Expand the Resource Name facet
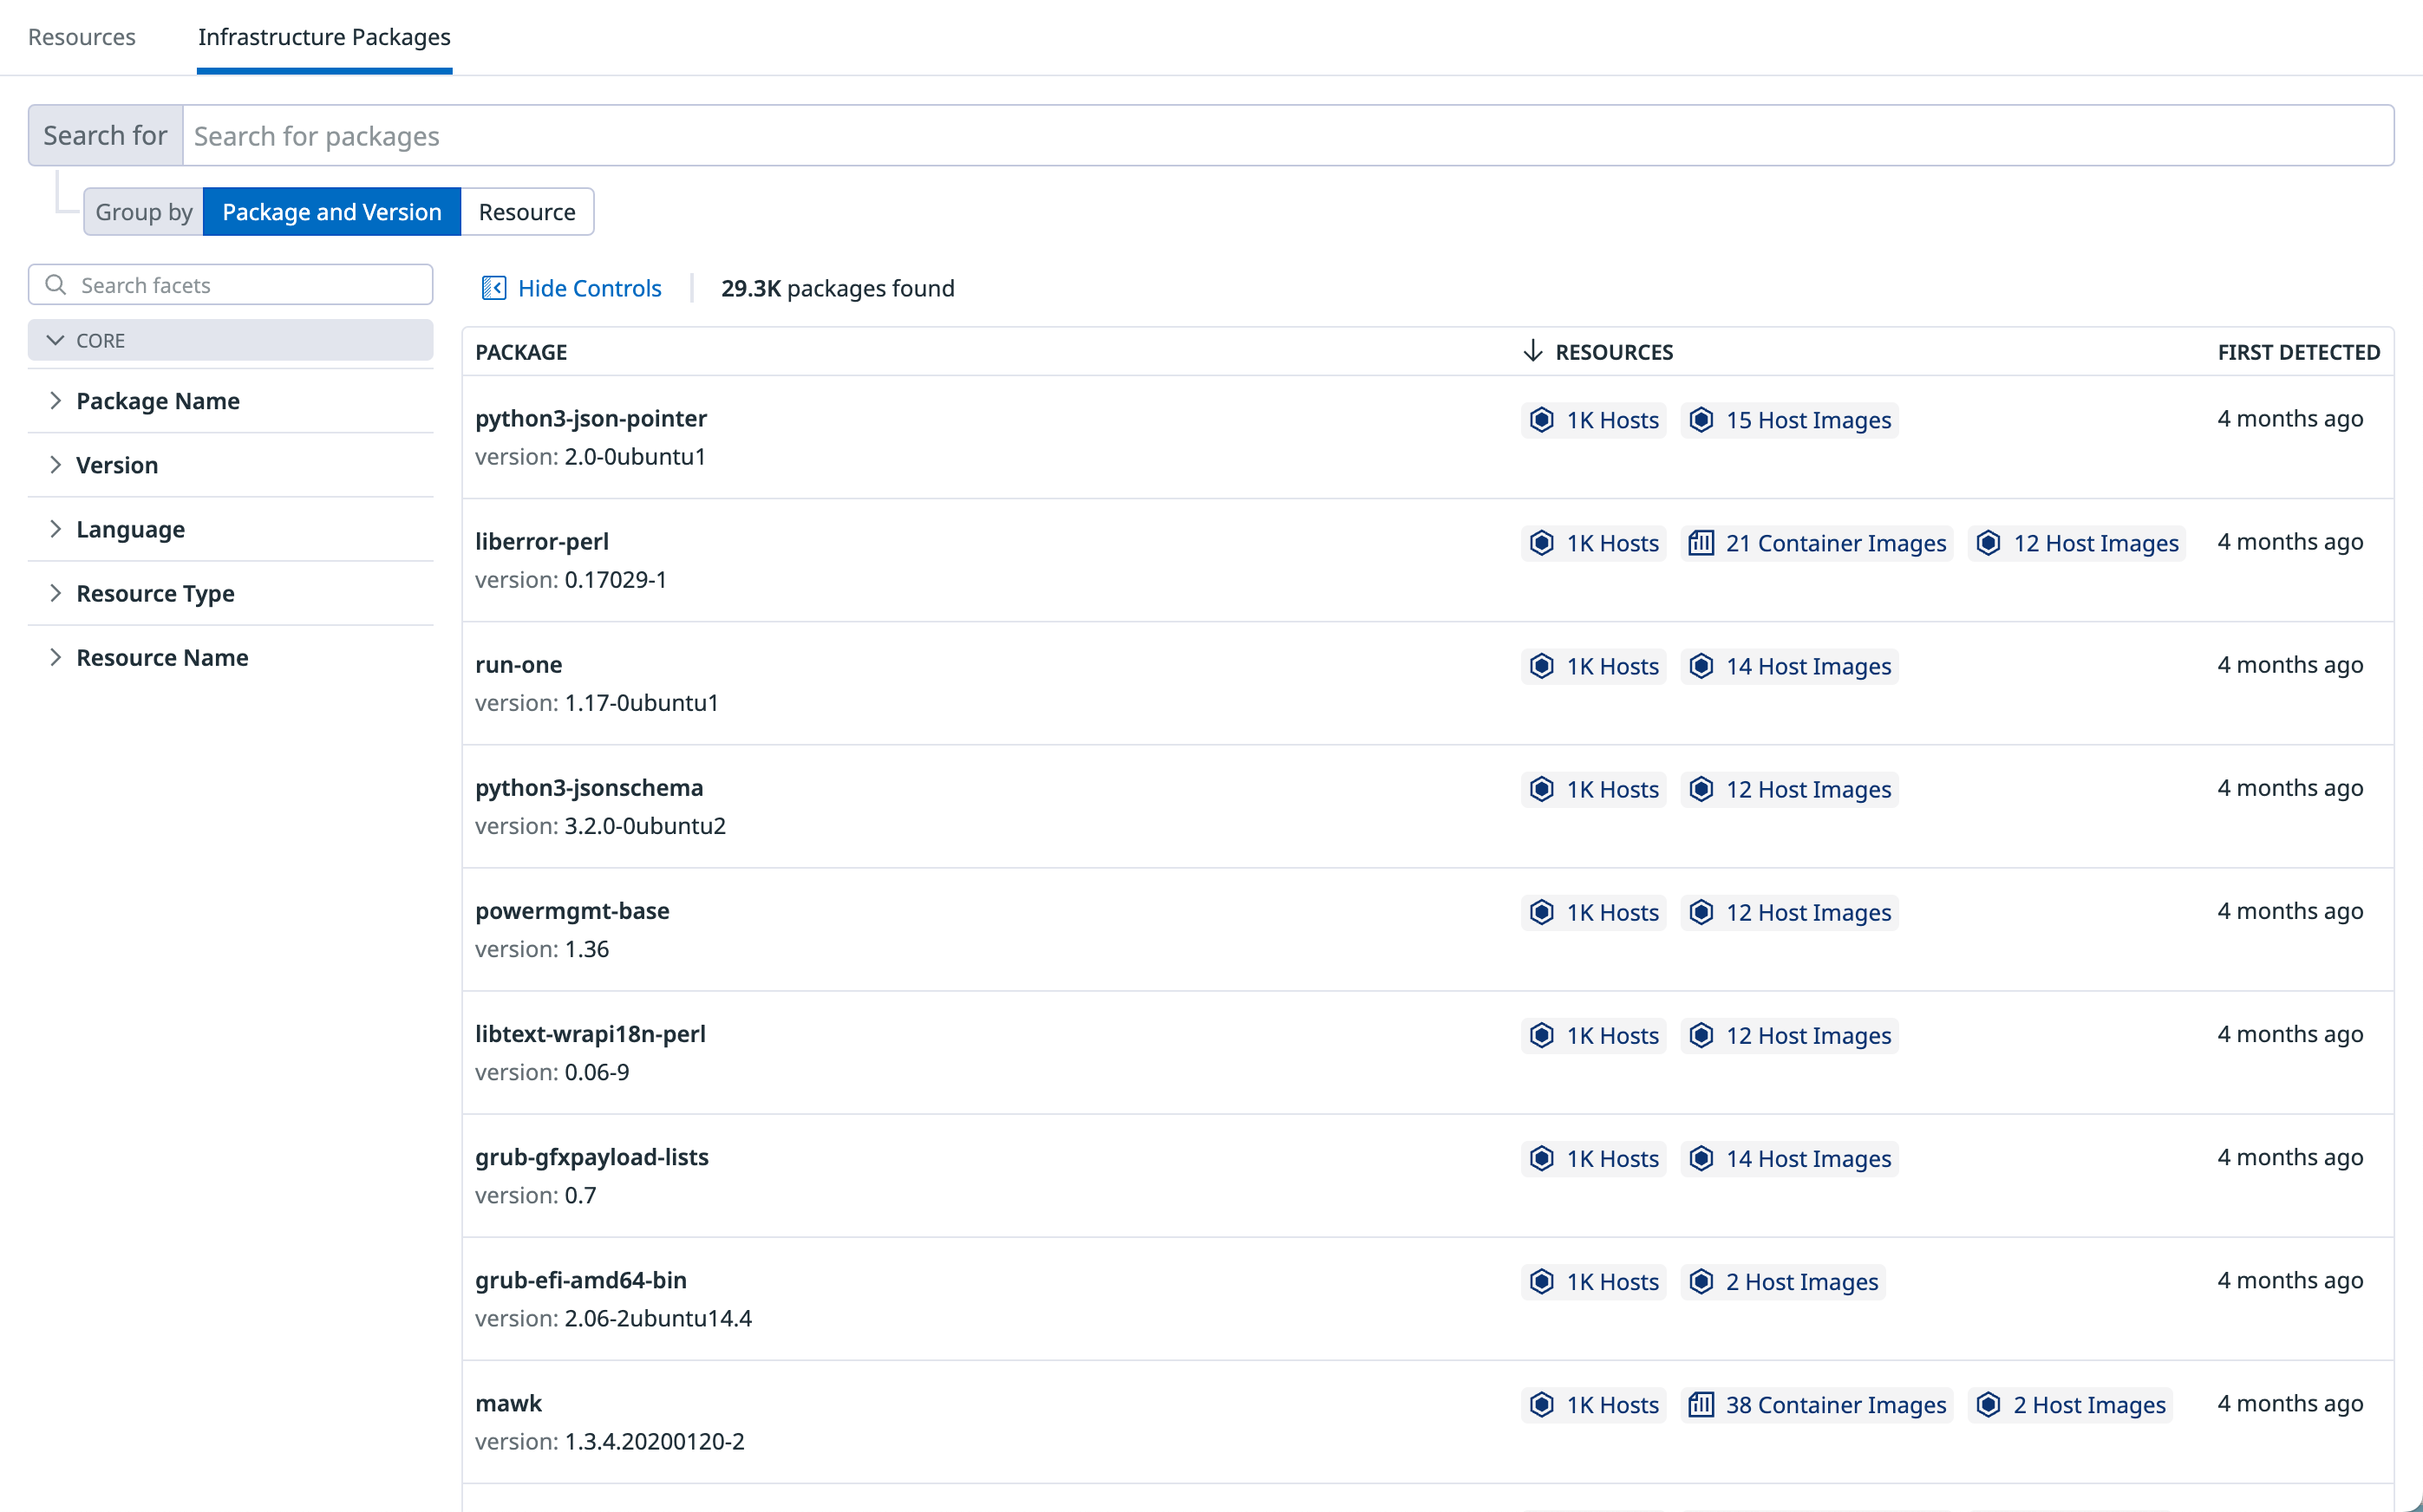This screenshot has width=2423, height=1512. 231,657
